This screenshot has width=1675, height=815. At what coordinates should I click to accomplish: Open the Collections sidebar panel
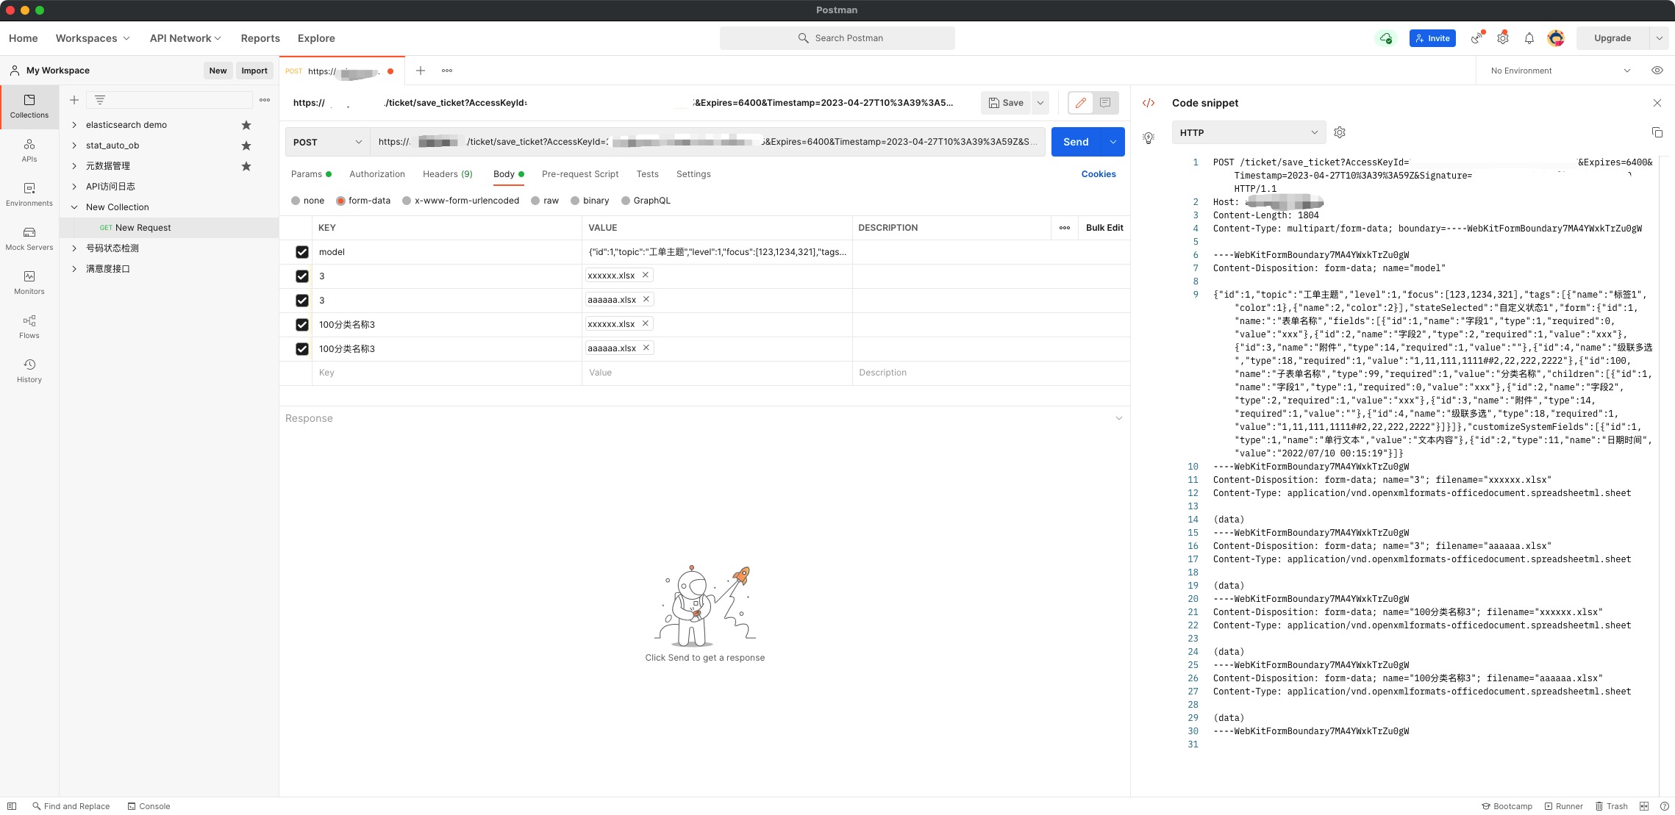pyautogui.click(x=29, y=107)
